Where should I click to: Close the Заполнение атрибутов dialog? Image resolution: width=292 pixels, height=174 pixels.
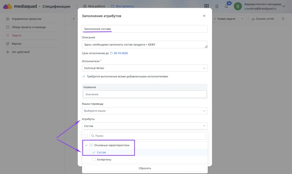[x=204, y=16]
